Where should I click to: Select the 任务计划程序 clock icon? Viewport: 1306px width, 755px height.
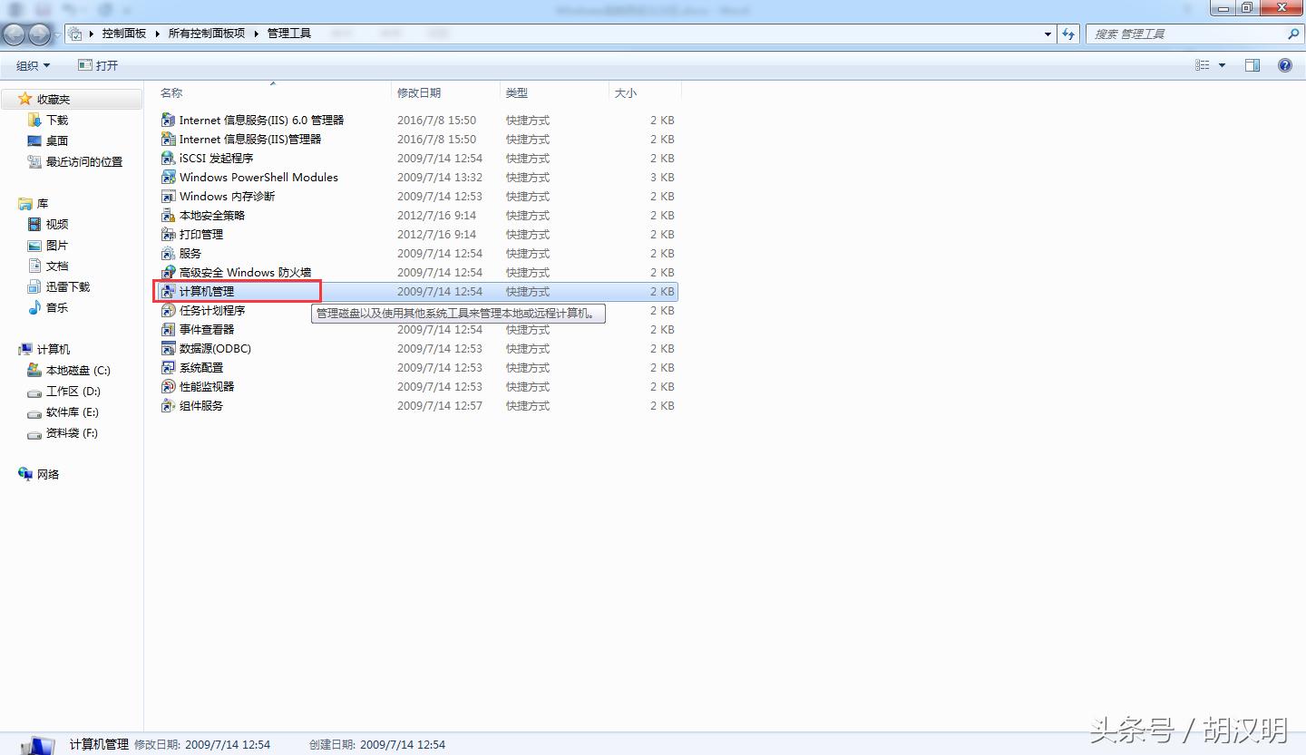[x=168, y=310]
